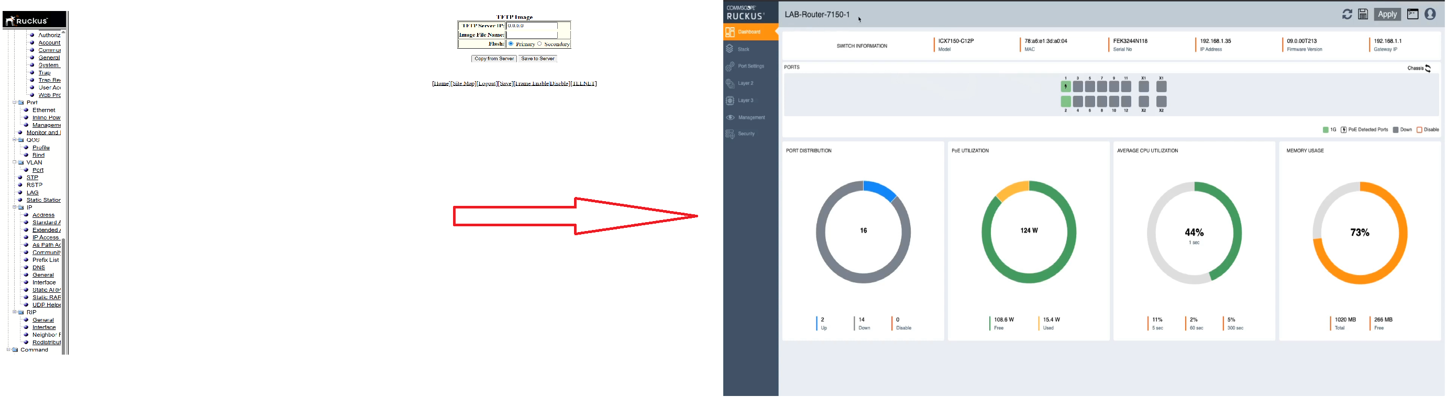Follow the Home link below the TFTP form

[441, 84]
